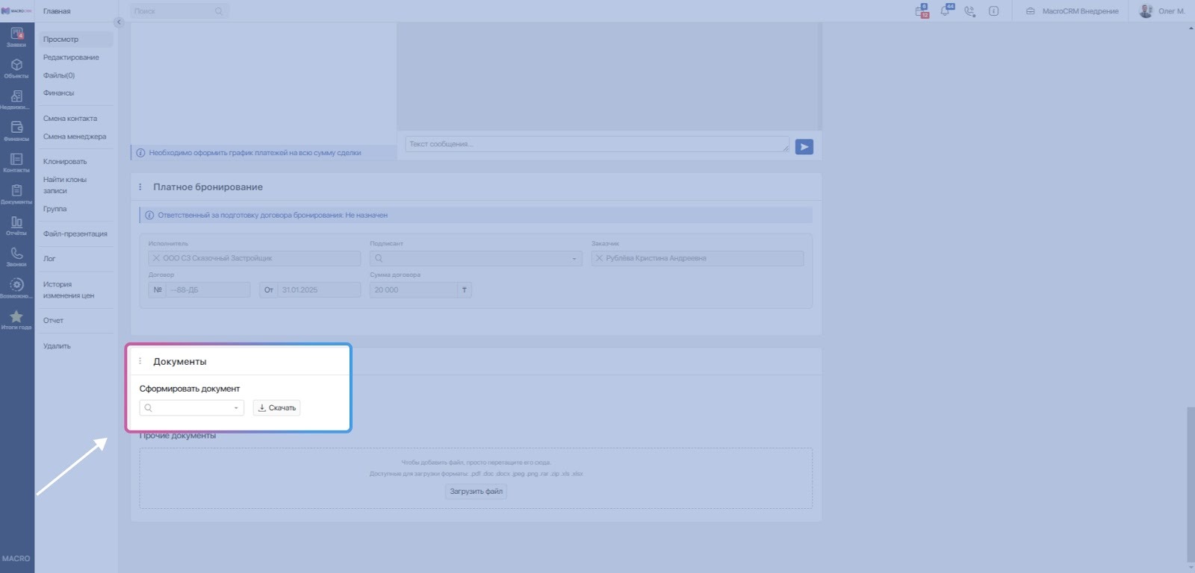Viewport: 1195px width, 573px height.
Task: Open the Сформировать документ dropdown
Action: pos(192,408)
